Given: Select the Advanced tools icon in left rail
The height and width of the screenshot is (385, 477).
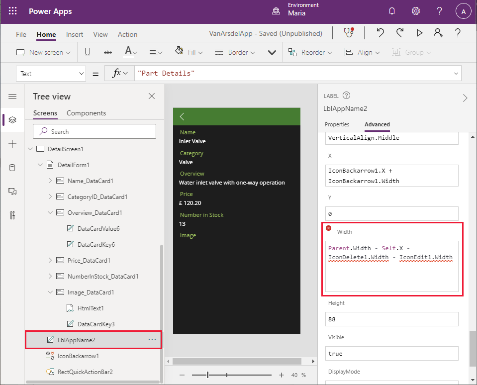Looking at the screenshot, I should pyautogui.click(x=12, y=215).
